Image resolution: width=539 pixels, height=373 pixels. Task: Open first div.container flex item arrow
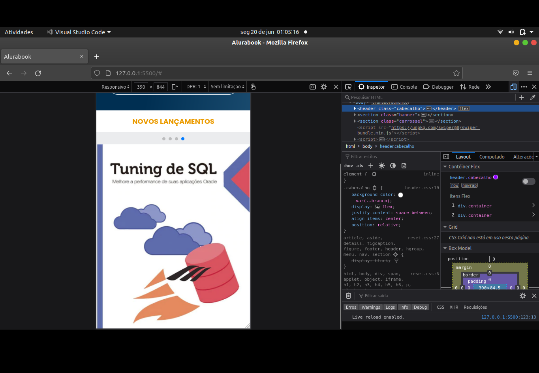[533, 205]
